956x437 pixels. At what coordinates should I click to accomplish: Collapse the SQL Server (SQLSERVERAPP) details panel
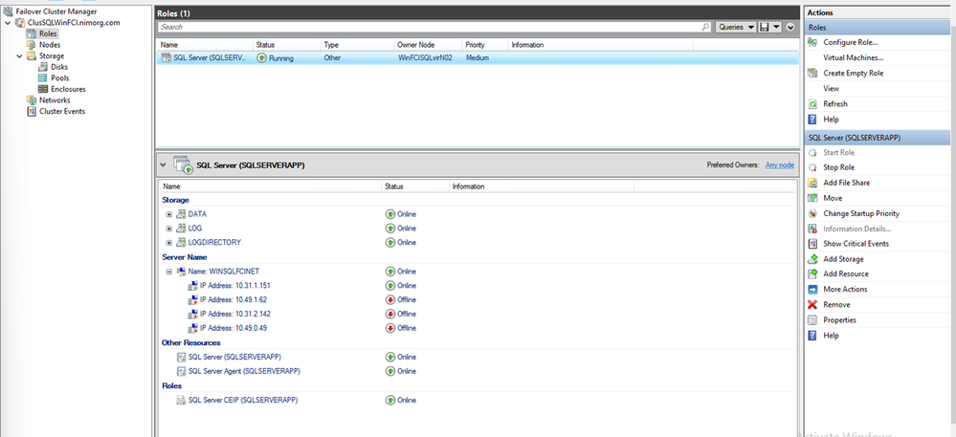point(162,164)
